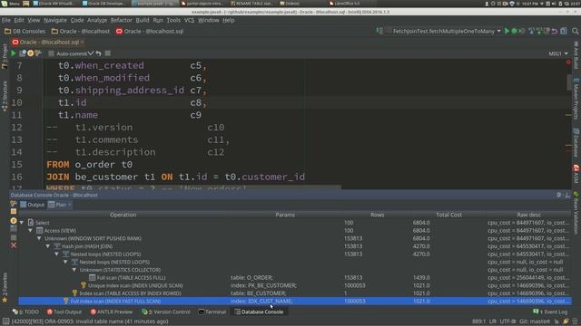Open console settings wrench icon

38,53
